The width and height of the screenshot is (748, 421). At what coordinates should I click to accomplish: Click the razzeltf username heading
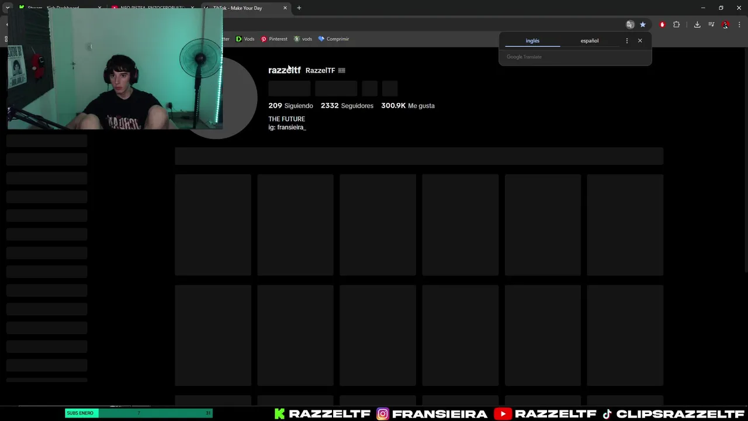pyautogui.click(x=285, y=70)
